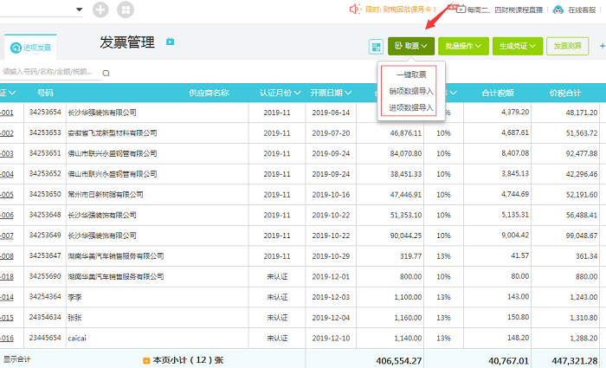Expand the 批量操作 dropdown
The width and height of the screenshot is (606, 368).
(x=463, y=46)
